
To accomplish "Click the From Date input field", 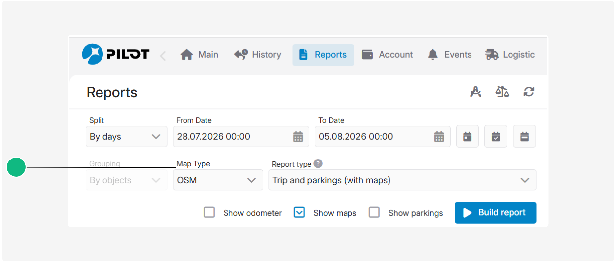I will 241,136.
